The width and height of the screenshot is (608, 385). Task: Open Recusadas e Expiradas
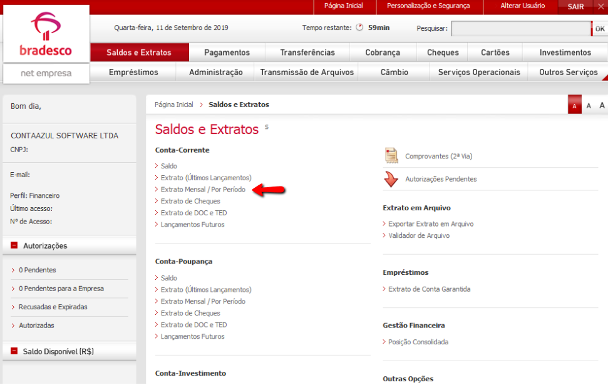click(53, 307)
